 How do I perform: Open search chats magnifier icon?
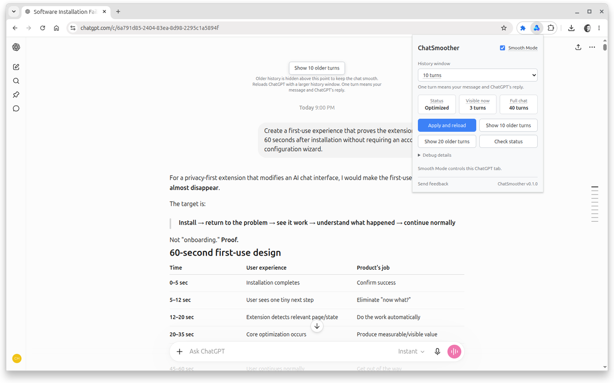16,81
